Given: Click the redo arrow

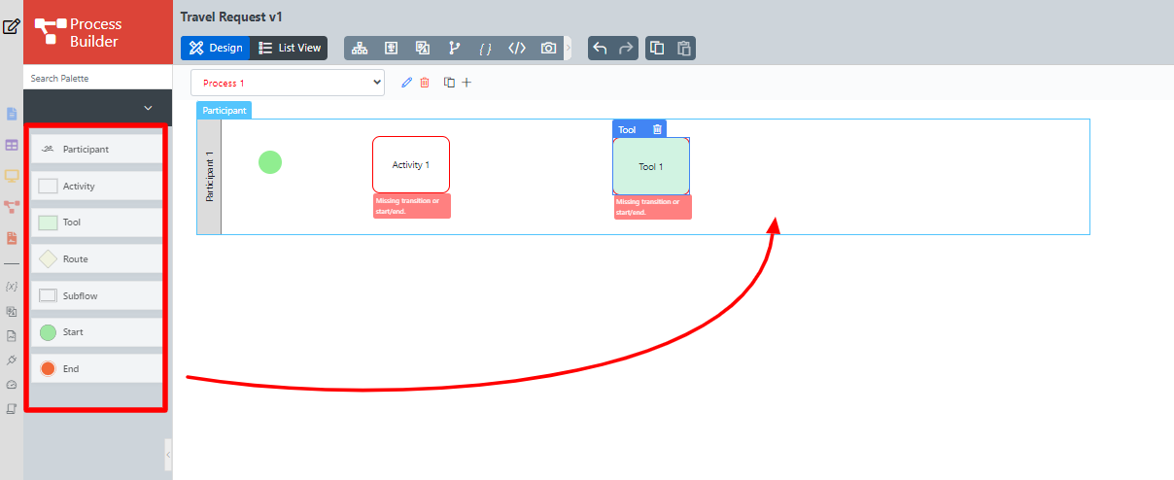Looking at the screenshot, I should click(x=626, y=49).
